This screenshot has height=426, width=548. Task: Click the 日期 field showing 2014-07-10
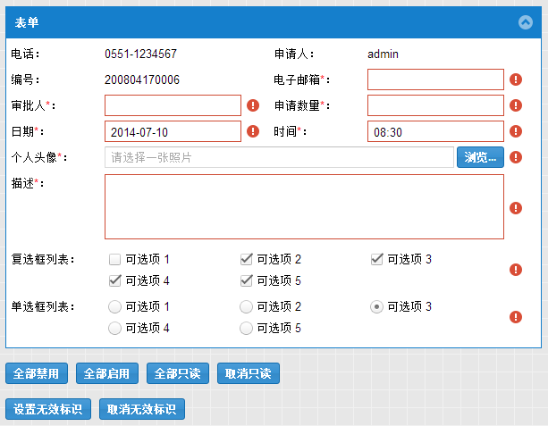(x=173, y=131)
